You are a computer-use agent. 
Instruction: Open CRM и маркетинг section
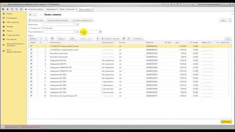12,22
